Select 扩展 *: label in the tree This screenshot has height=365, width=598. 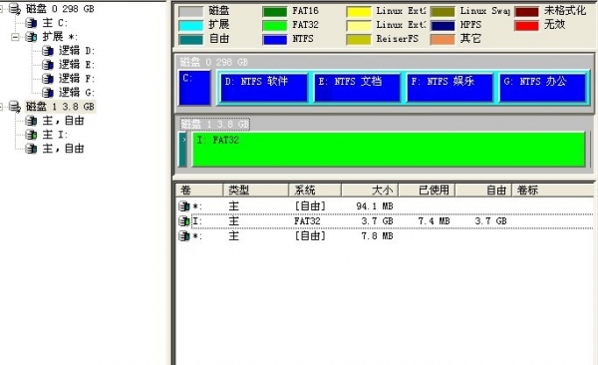[60, 37]
